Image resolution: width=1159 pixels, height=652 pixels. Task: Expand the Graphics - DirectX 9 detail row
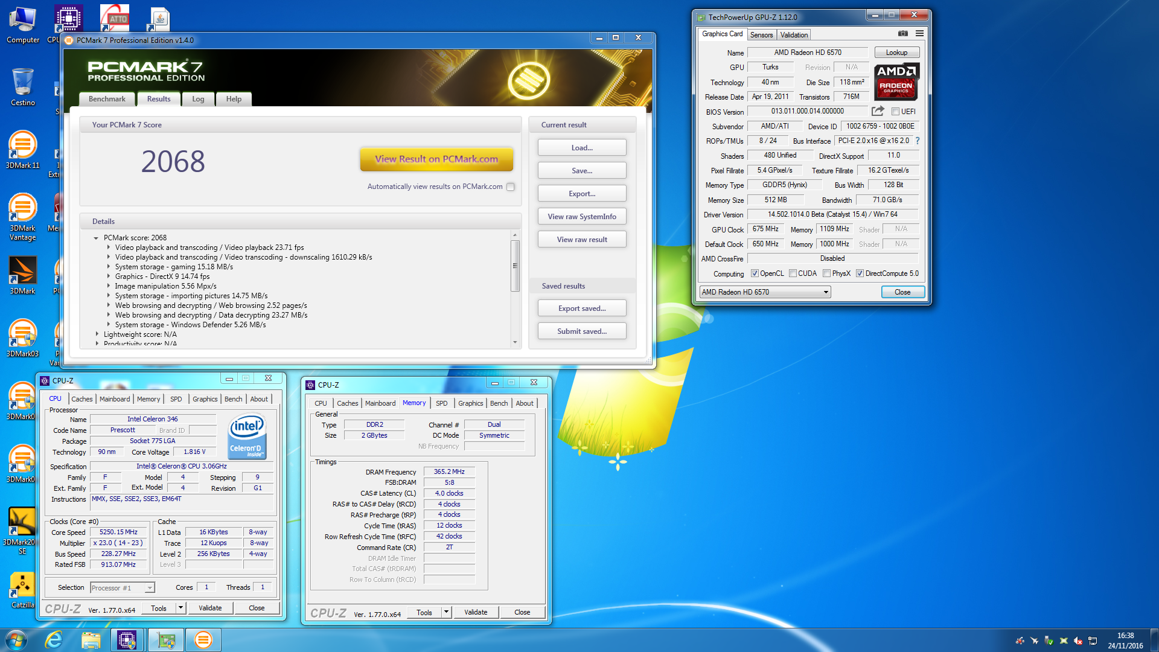(109, 276)
